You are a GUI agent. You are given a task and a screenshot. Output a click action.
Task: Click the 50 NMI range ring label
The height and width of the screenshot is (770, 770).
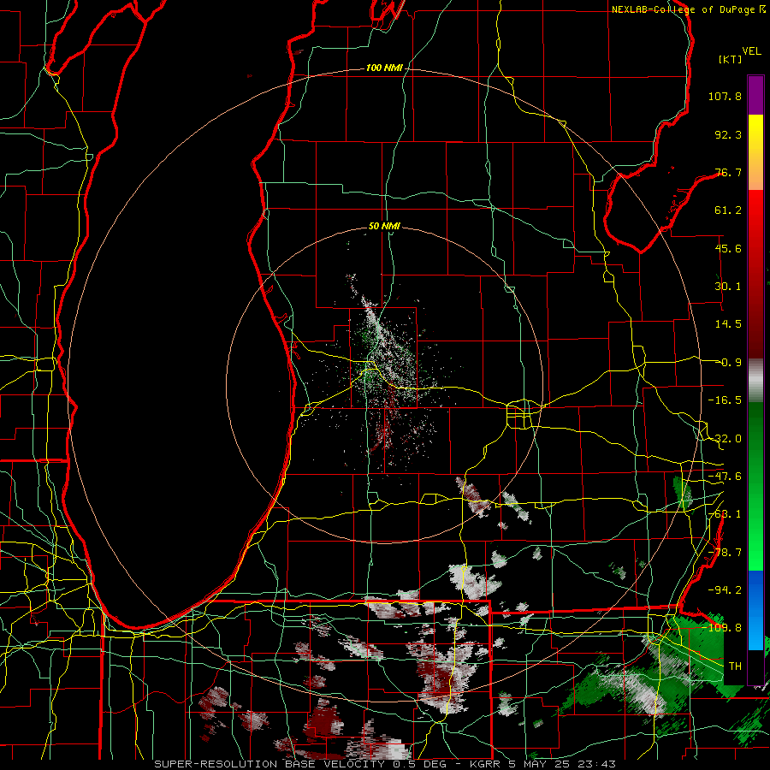[384, 226]
